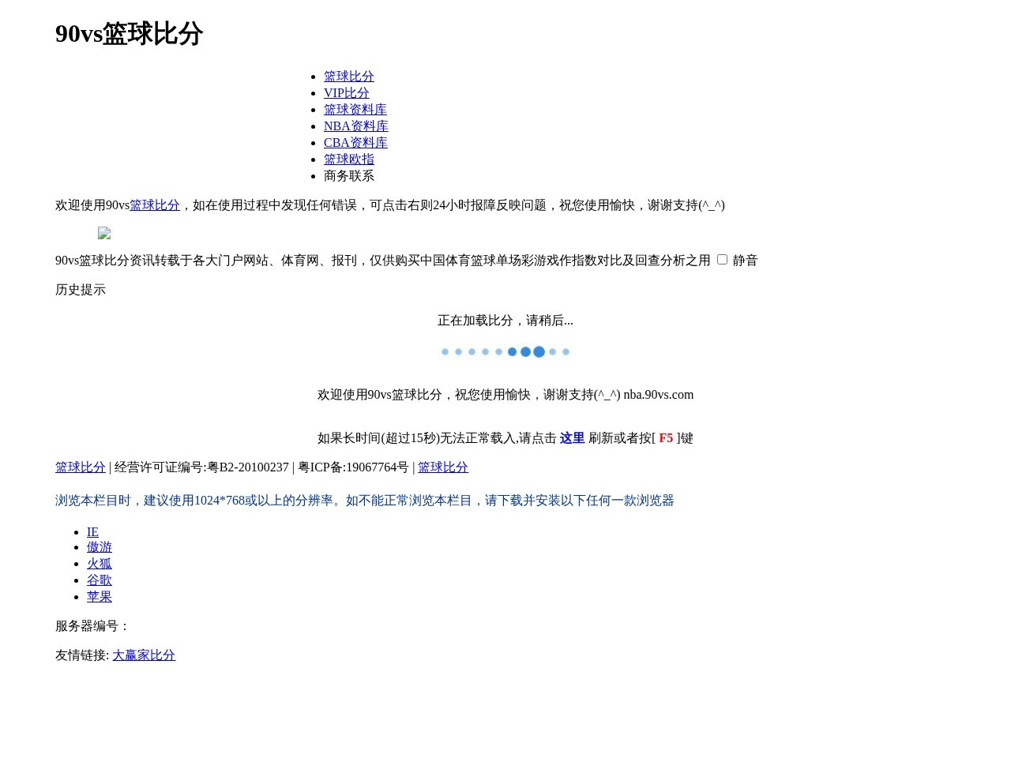Viewport: 1011px width, 758px height.
Task: View the 篮球欧指 page
Action: [348, 159]
